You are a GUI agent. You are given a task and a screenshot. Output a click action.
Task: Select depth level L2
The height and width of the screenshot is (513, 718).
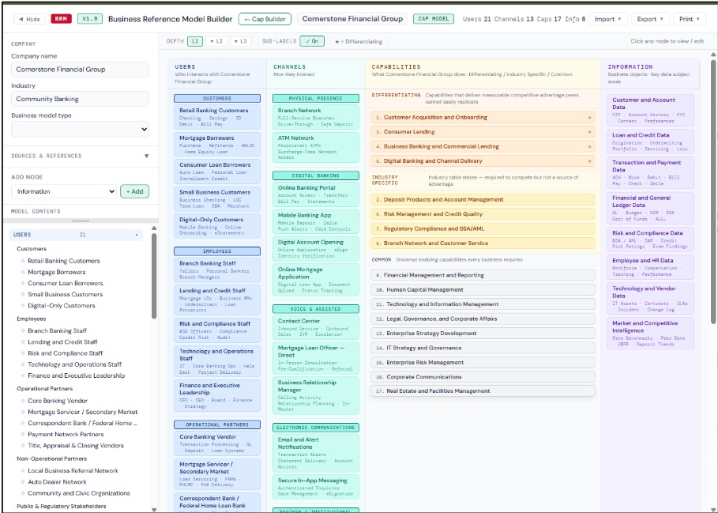216,41
